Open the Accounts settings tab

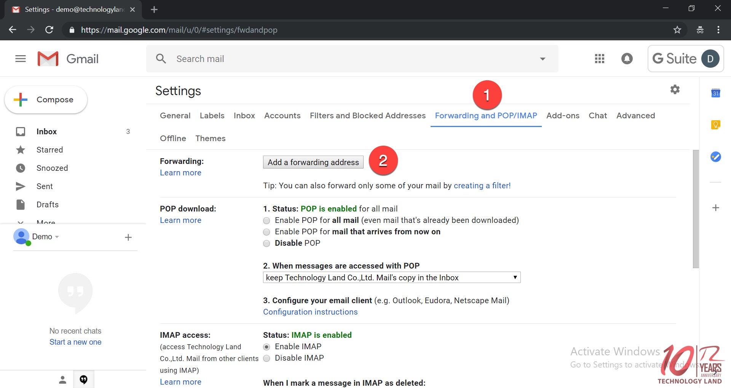[283, 116]
